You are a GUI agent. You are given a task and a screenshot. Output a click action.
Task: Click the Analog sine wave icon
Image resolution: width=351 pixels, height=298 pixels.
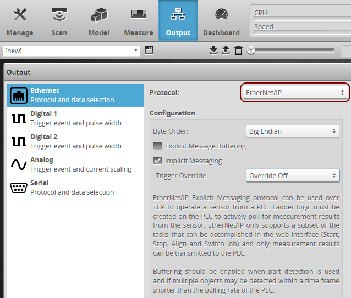tap(19, 164)
